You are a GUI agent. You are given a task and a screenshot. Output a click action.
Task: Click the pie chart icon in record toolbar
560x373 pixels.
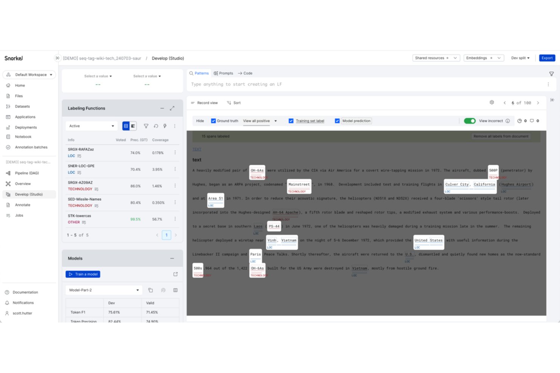coord(520,121)
